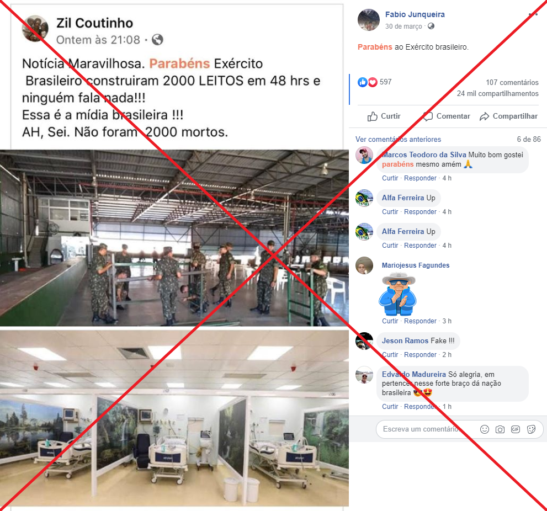This screenshot has height=511, width=547.
Task: Click Fabio Junqueira's profile avatar
Action: click(368, 20)
